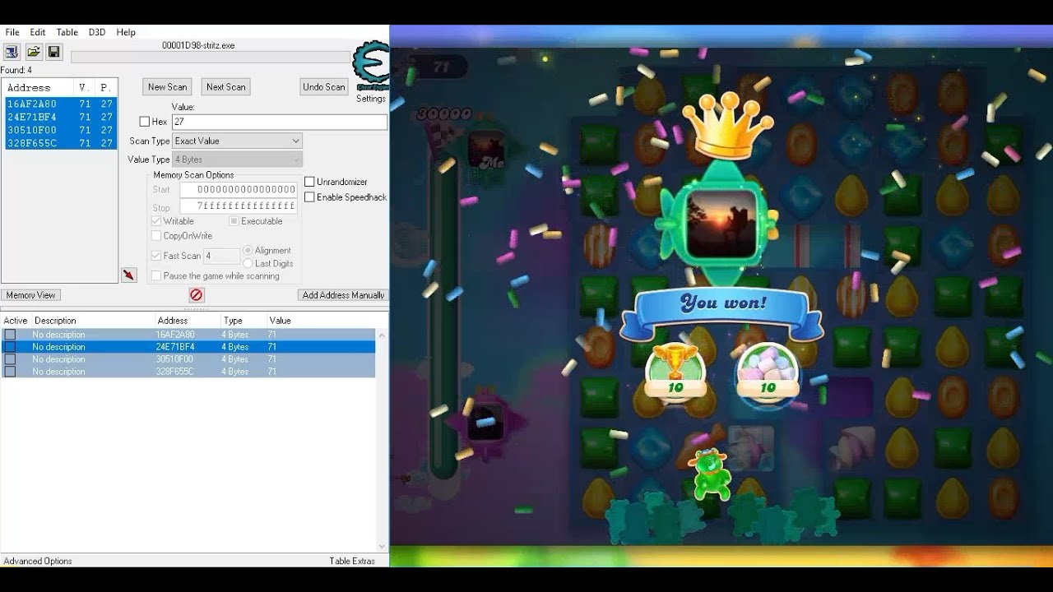Select found address 16AF2A80

click(x=61, y=104)
